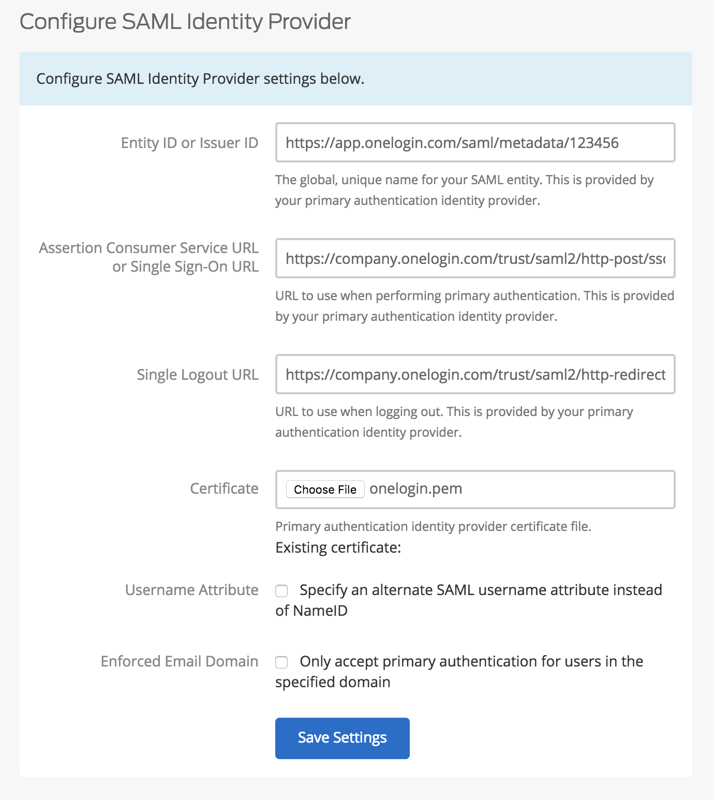714x800 pixels.
Task: Click the onelogin.pem file name
Action: [416, 488]
